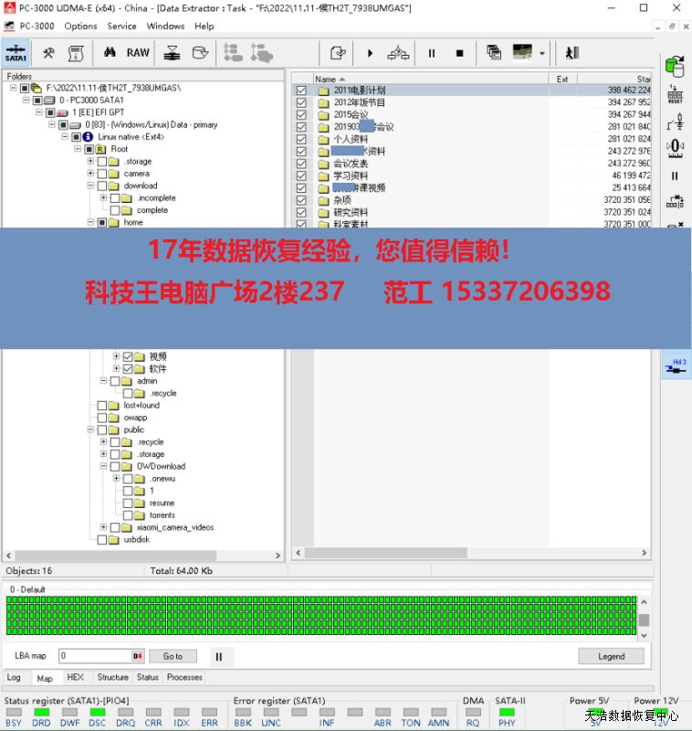Viewport: 692px width, 731px height.
Task: Toggle checkbox for 学习资料 folder
Action: pos(301,175)
